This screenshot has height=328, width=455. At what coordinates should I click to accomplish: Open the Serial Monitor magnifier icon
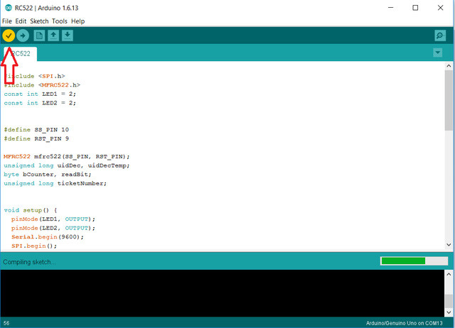coord(440,35)
